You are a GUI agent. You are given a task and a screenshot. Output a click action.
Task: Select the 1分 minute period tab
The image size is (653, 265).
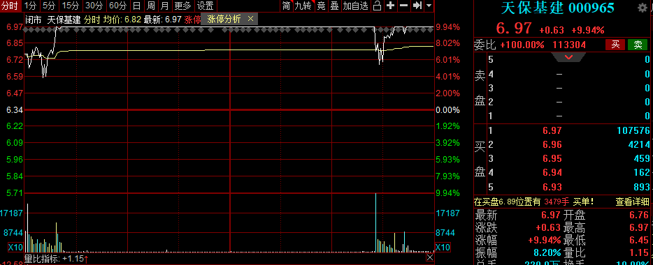(x=30, y=6)
